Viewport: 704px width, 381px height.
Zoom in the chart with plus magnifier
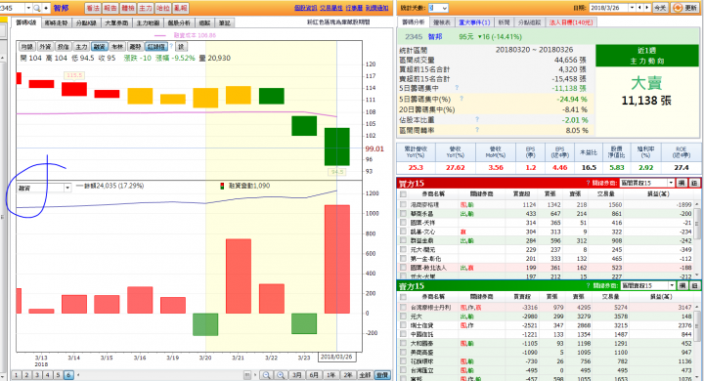[x=281, y=375]
